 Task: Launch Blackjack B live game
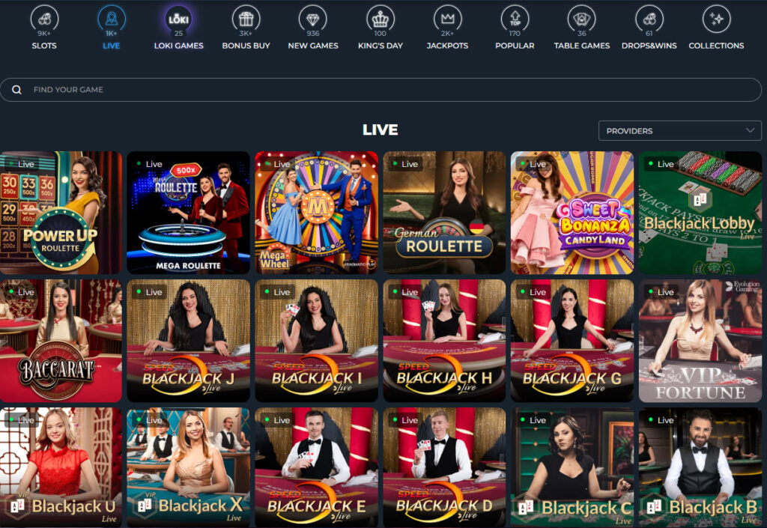point(700,467)
